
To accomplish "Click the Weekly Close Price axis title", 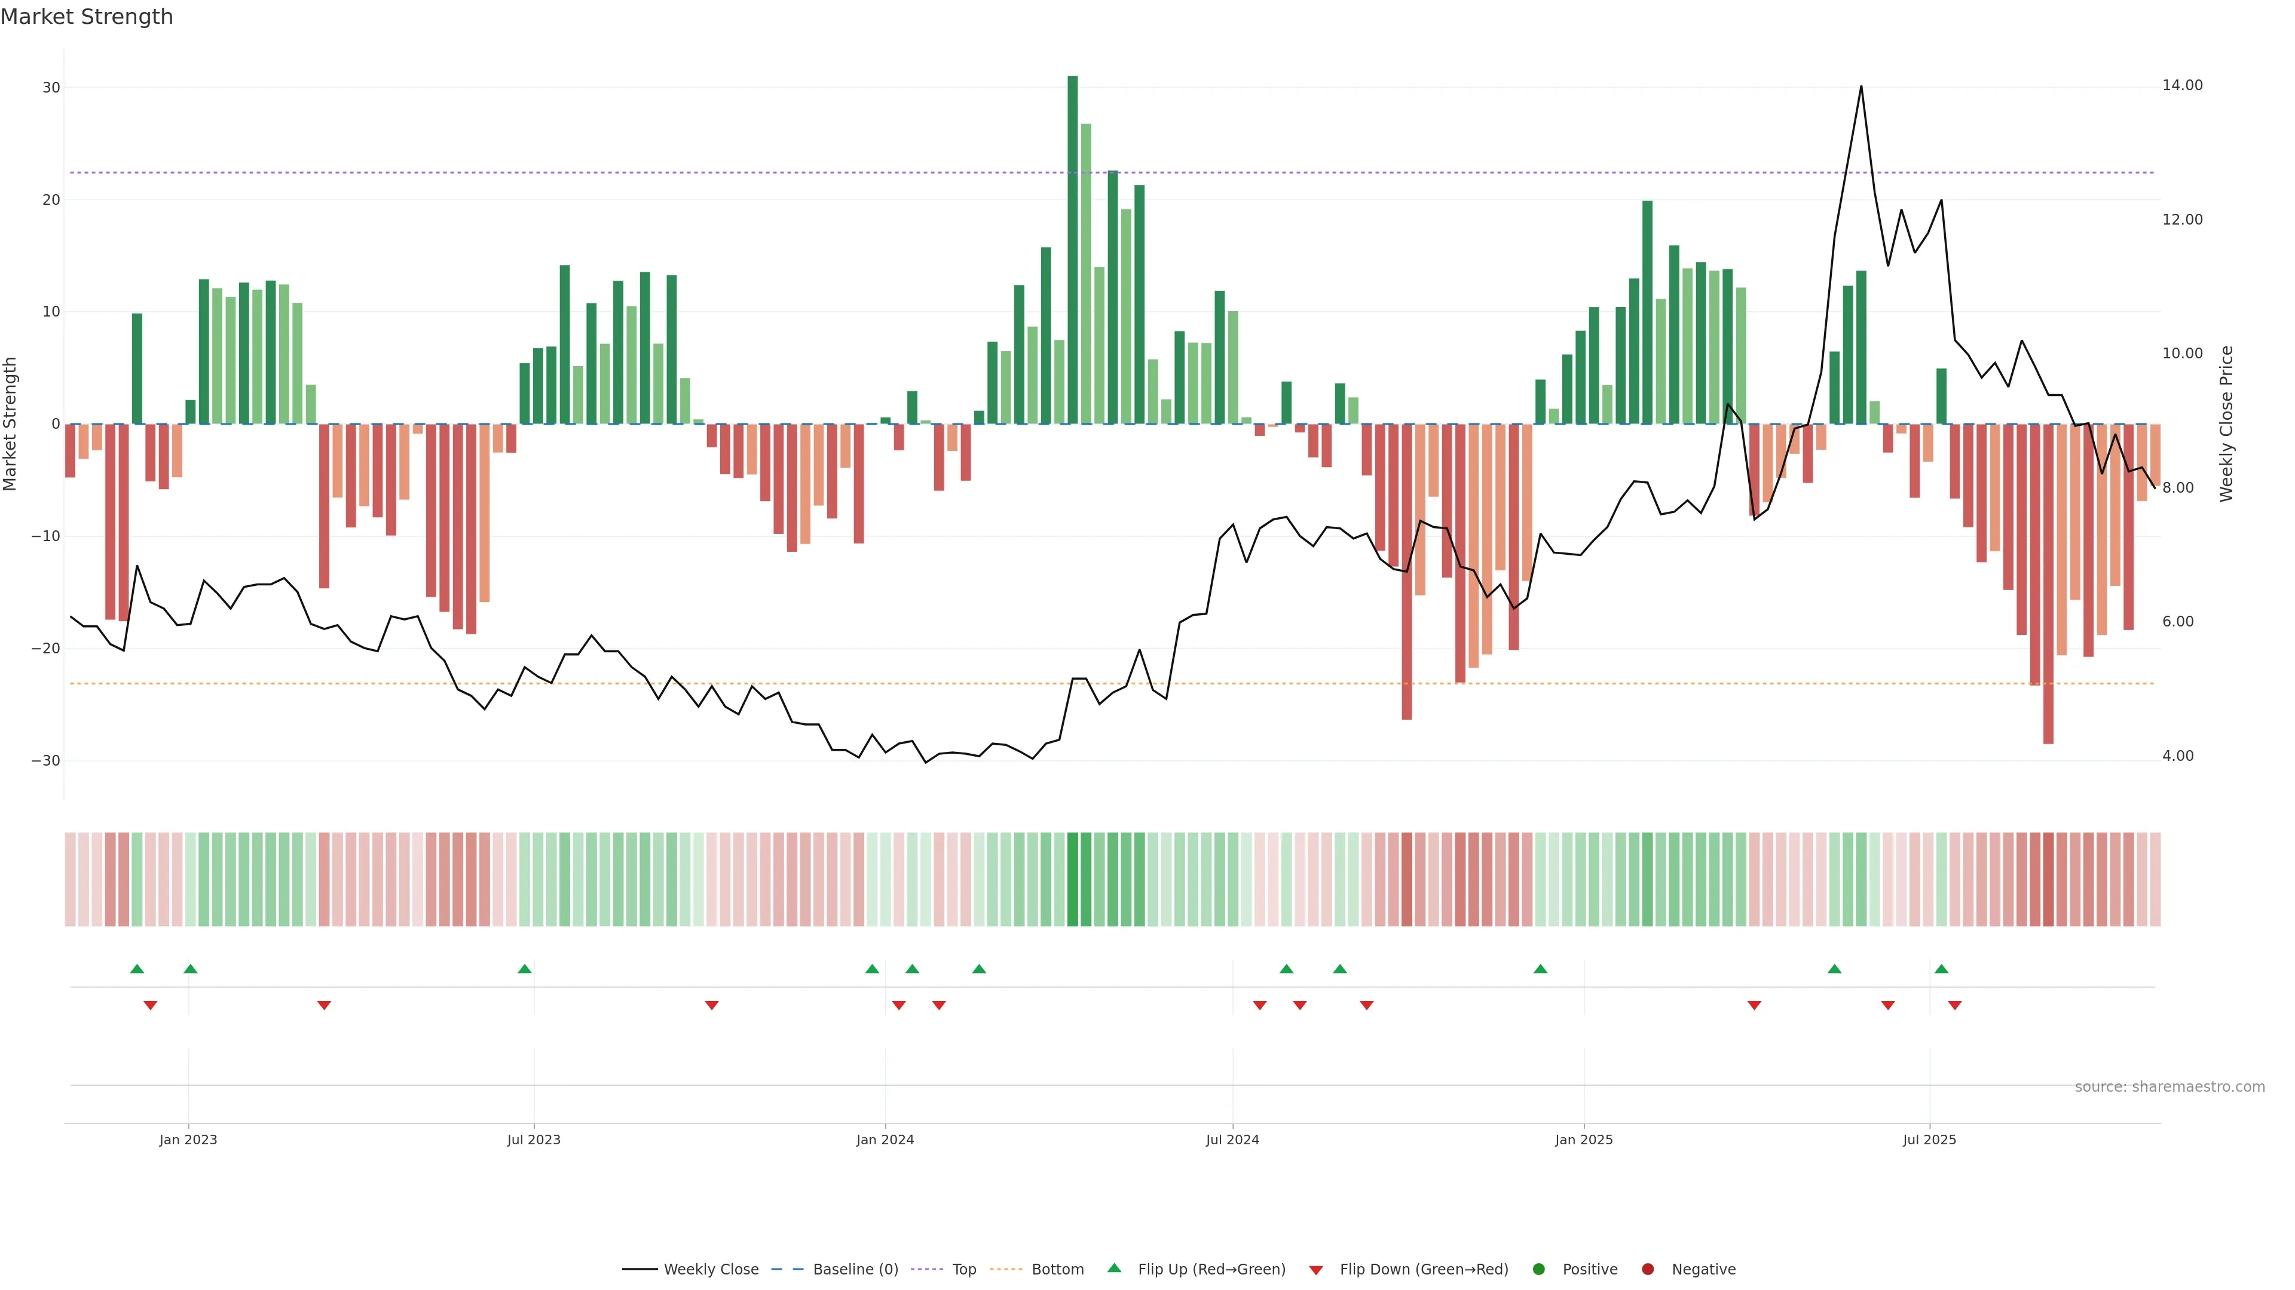I will [x=2226, y=424].
